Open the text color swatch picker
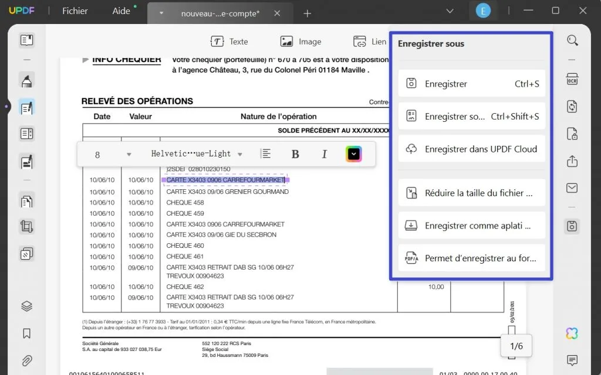 point(353,154)
